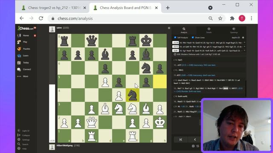Open the Chrome three-dot menu
This screenshot has width=273, height=153.
251,18
